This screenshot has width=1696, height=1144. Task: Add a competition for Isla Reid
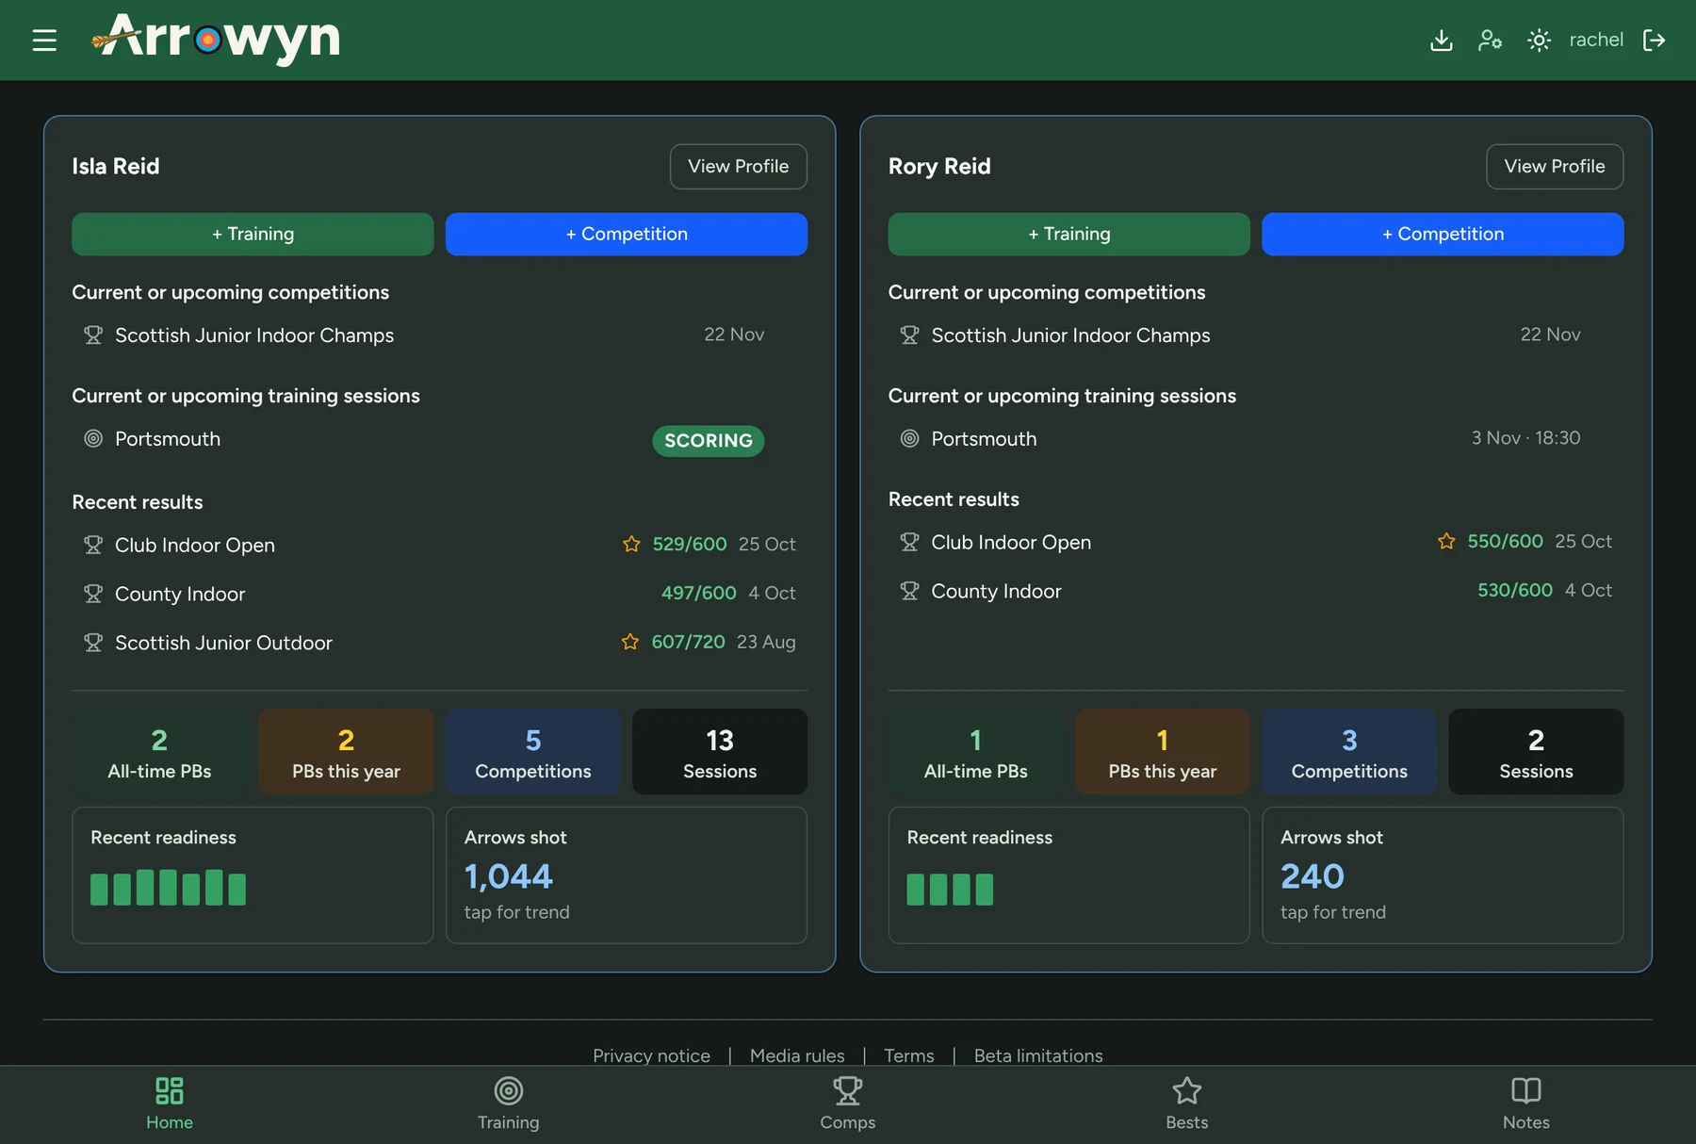pyautogui.click(x=626, y=234)
